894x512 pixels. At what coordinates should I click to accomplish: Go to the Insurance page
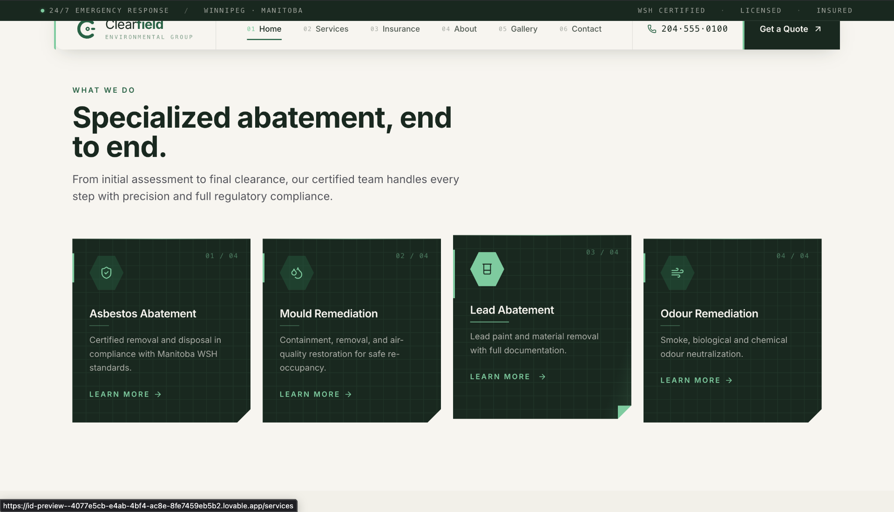click(395, 29)
